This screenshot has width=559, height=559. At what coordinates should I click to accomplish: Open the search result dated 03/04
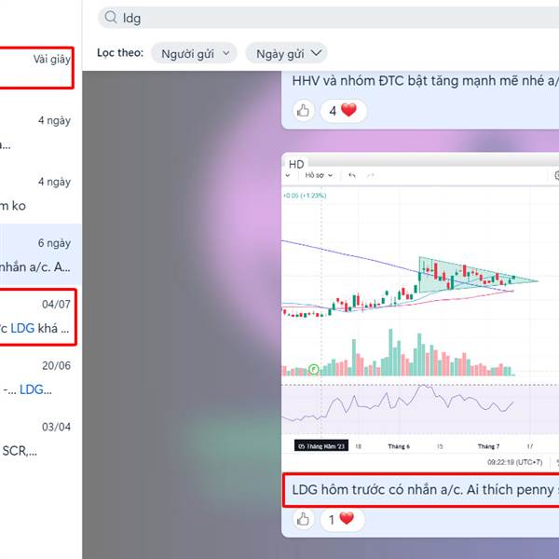pos(37,439)
